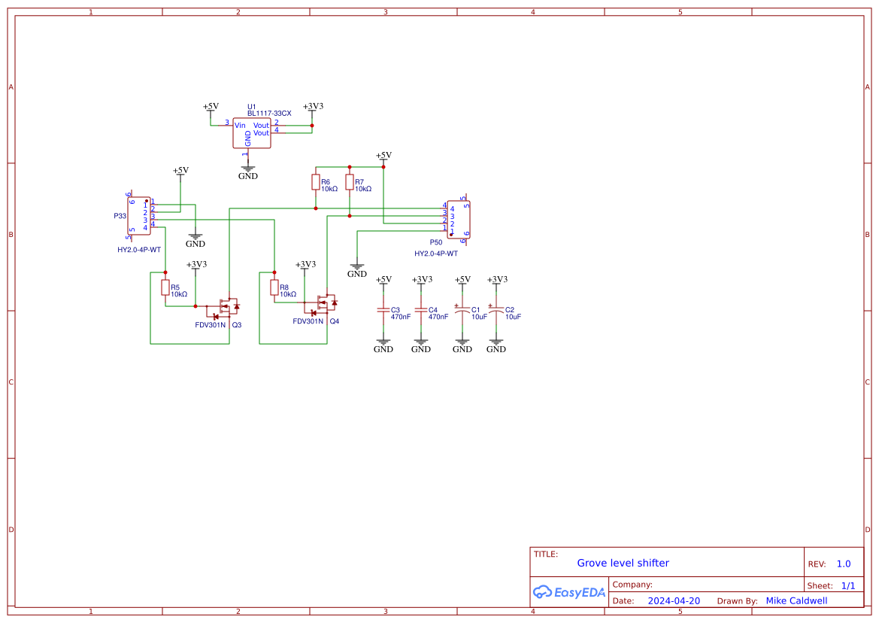879x623 pixels.
Task: Select MOSFET Q3 FDV301N symbol
Action: [x=225, y=308]
